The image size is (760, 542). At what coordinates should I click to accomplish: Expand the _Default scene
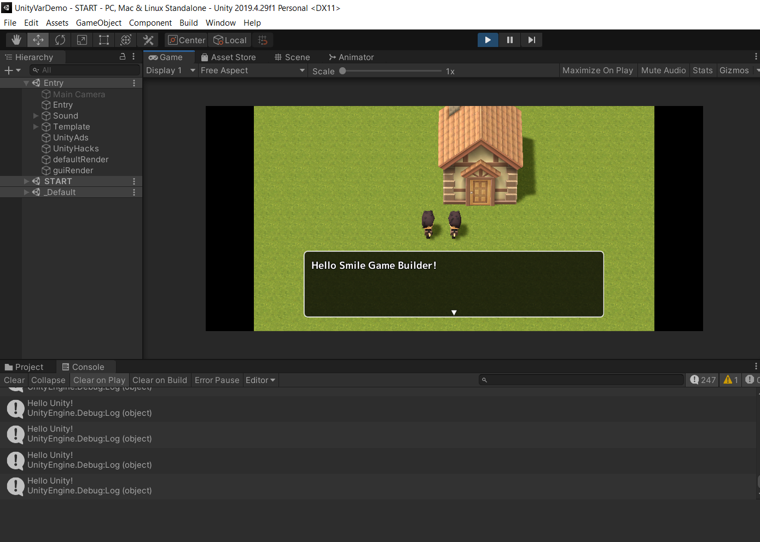pyautogui.click(x=26, y=192)
